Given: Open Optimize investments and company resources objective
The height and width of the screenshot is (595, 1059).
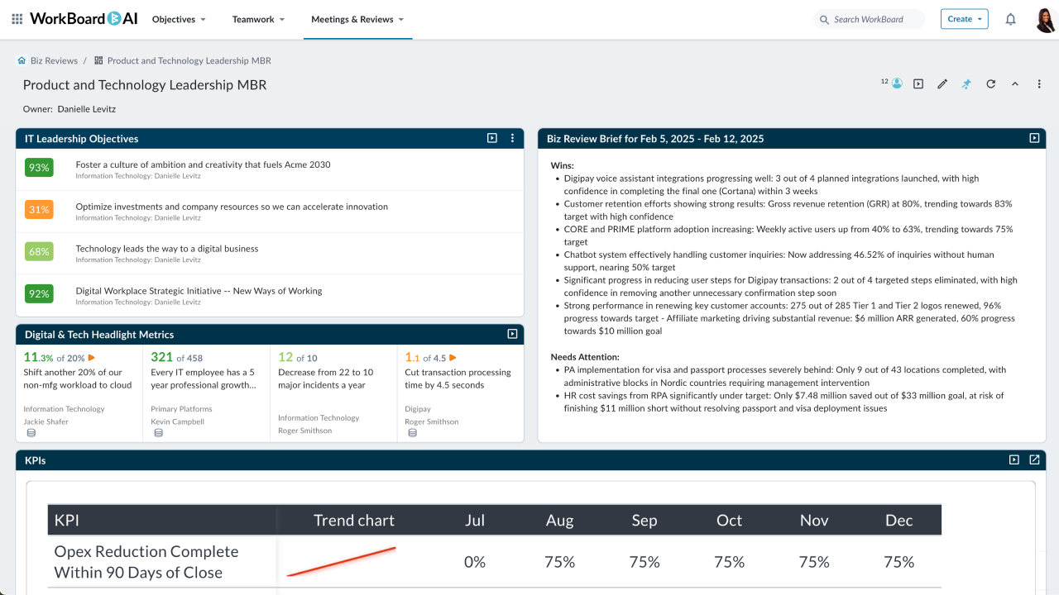Looking at the screenshot, I should pos(232,207).
